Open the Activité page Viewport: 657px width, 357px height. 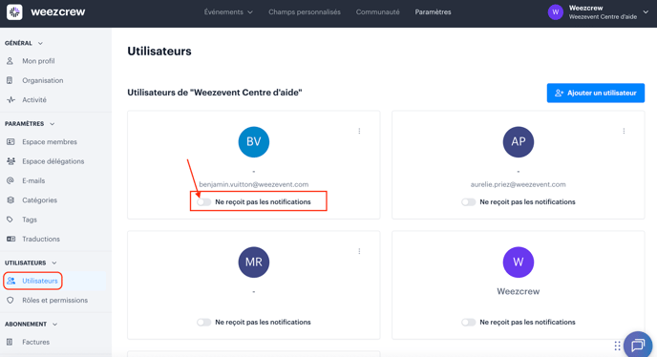34,99
